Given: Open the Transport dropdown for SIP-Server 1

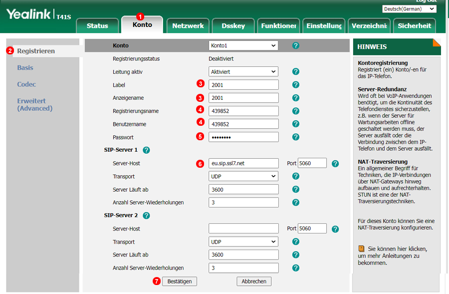Looking at the screenshot, I should 243,176.
